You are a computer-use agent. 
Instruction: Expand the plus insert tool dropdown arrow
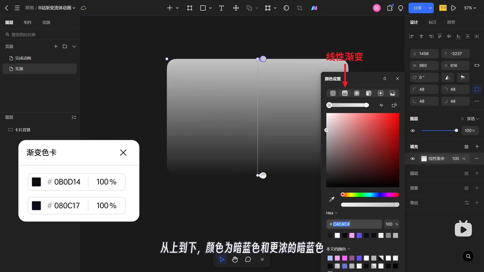pyautogui.click(x=177, y=8)
